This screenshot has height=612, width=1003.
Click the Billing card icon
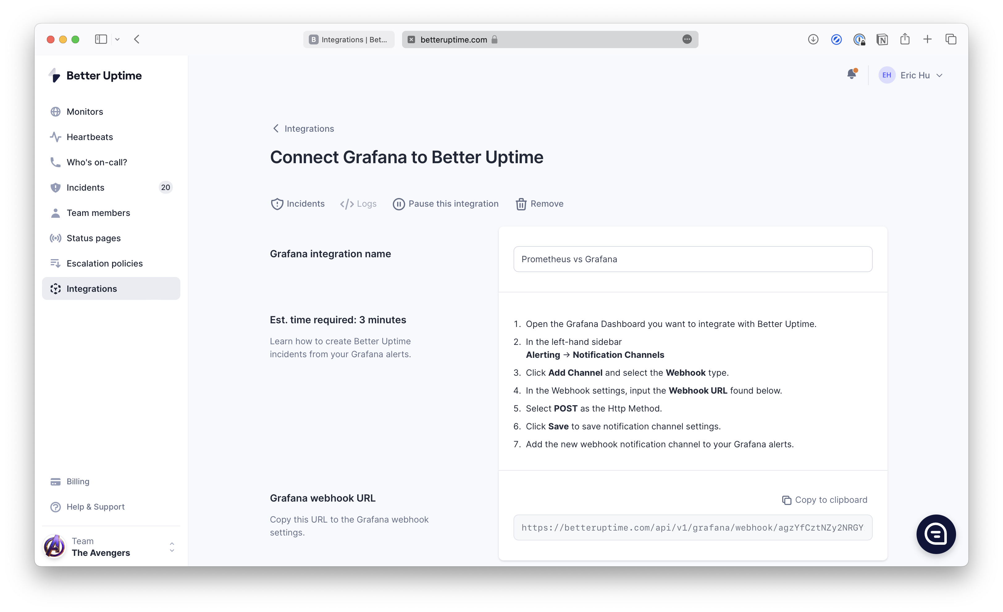click(x=55, y=481)
